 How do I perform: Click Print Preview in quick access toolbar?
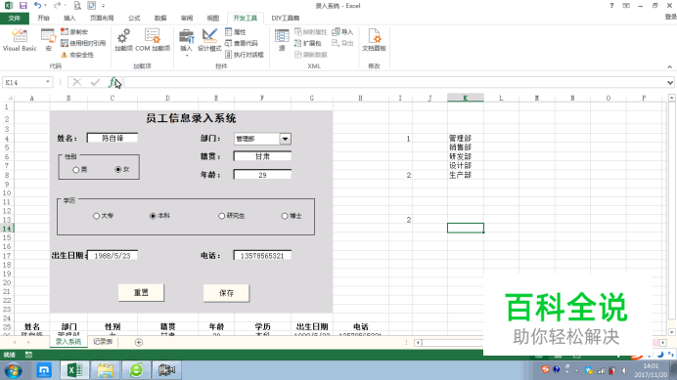coord(77,6)
